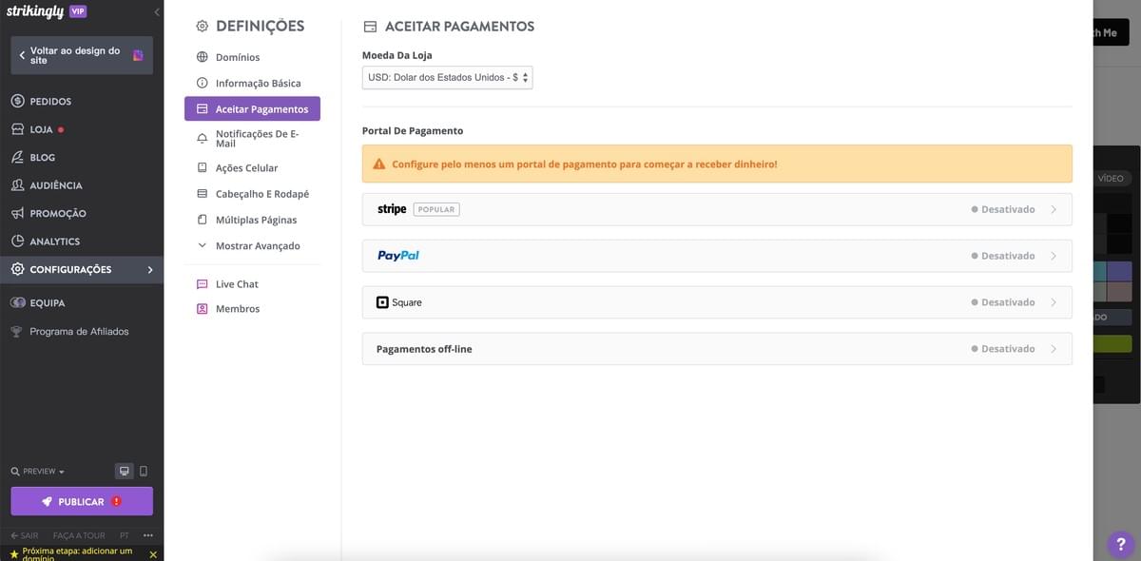The width and height of the screenshot is (1141, 561).
Task: Open the Preview dropdown
Action: [x=38, y=472]
